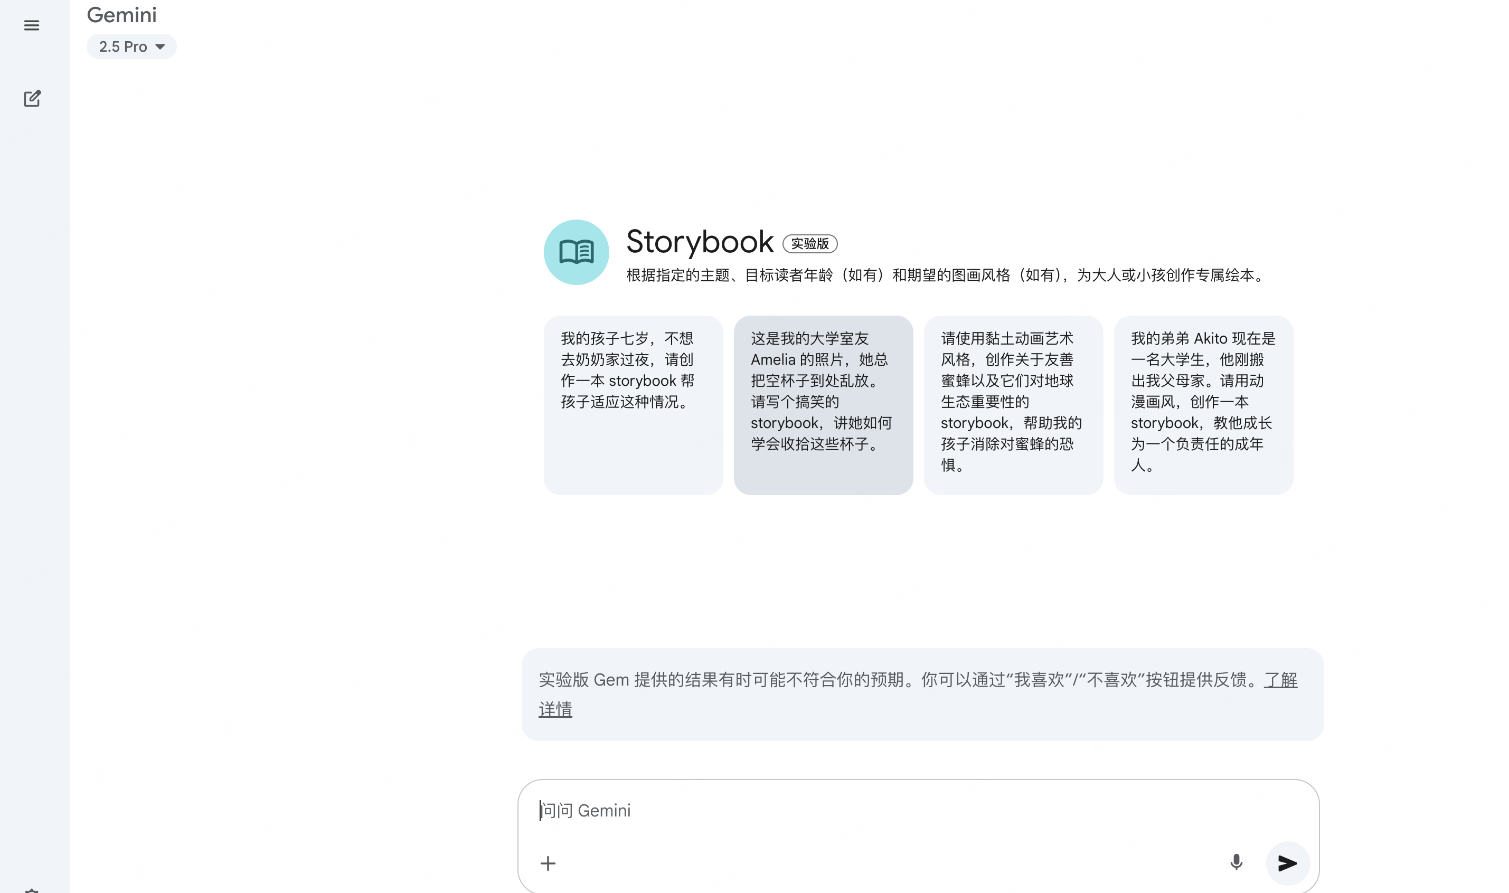Activate the microphone voice input
Screen dimensions: 1509x893
1237,863
